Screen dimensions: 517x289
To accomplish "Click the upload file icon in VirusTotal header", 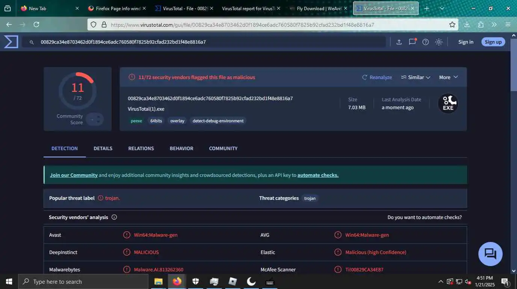I will coord(399,42).
